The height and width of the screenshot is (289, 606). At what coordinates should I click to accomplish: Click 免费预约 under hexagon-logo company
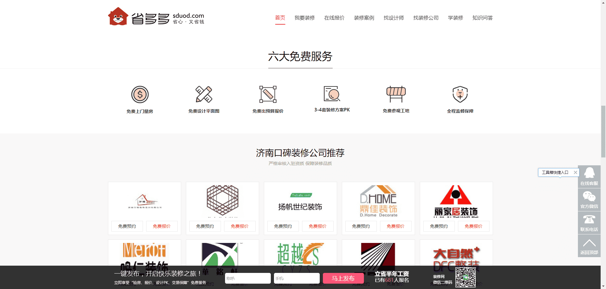pos(205,226)
